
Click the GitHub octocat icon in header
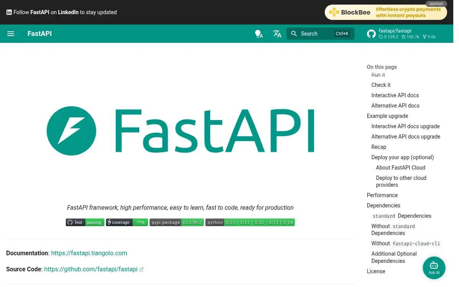click(371, 34)
